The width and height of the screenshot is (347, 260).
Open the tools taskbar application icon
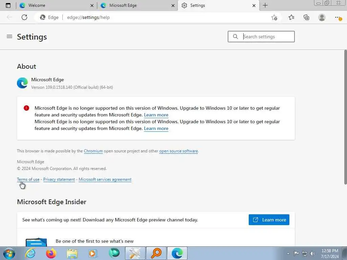(x=135, y=253)
